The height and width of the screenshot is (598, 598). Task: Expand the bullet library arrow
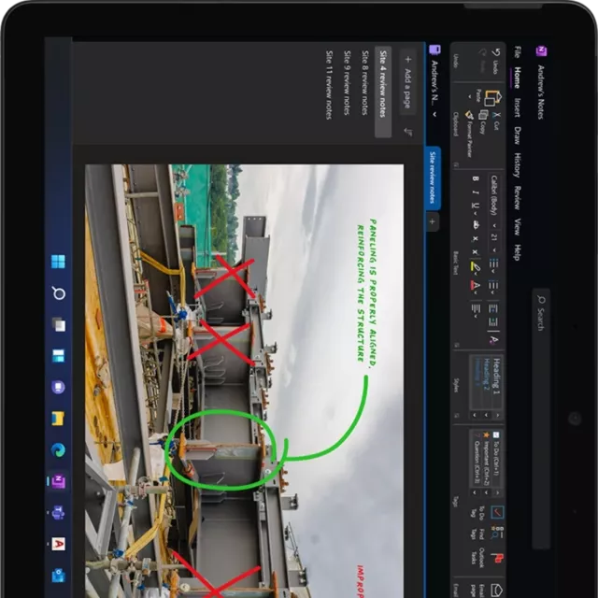coord(493,272)
